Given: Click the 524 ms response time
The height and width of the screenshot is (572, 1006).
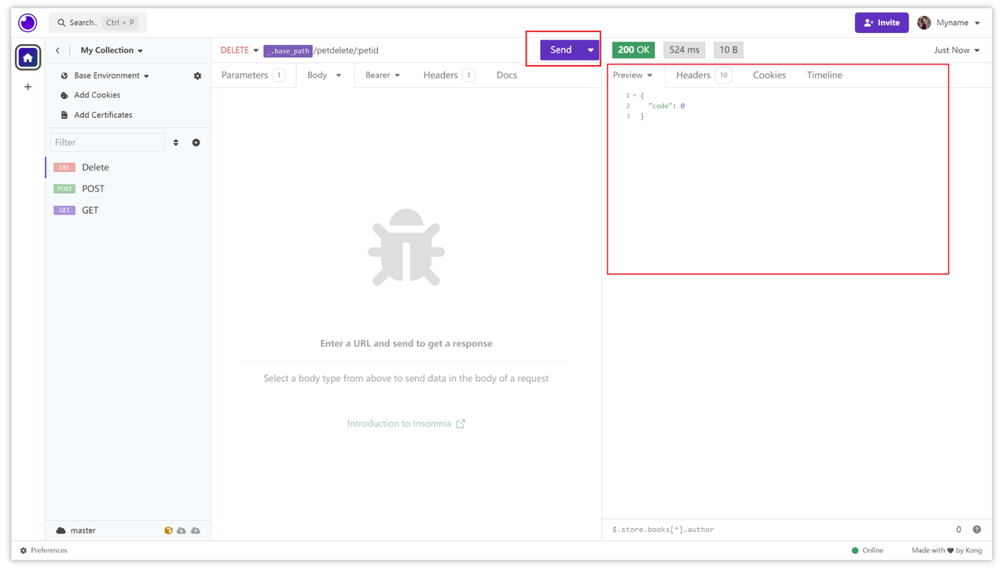Looking at the screenshot, I should click(684, 50).
